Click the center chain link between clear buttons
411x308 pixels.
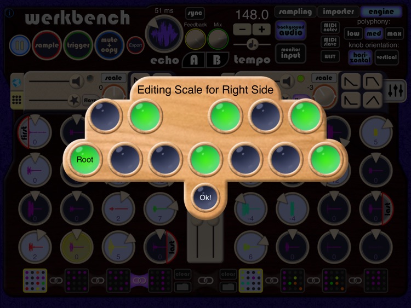click(206, 281)
